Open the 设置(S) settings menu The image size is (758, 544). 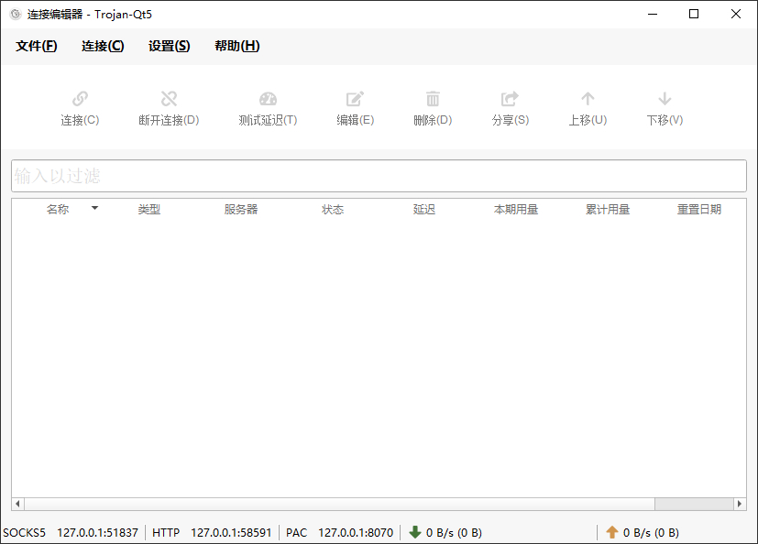click(170, 46)
